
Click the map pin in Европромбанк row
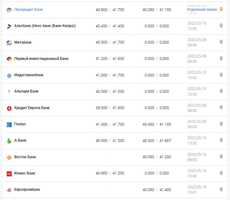pyautogui.click(x=221, y=190)
